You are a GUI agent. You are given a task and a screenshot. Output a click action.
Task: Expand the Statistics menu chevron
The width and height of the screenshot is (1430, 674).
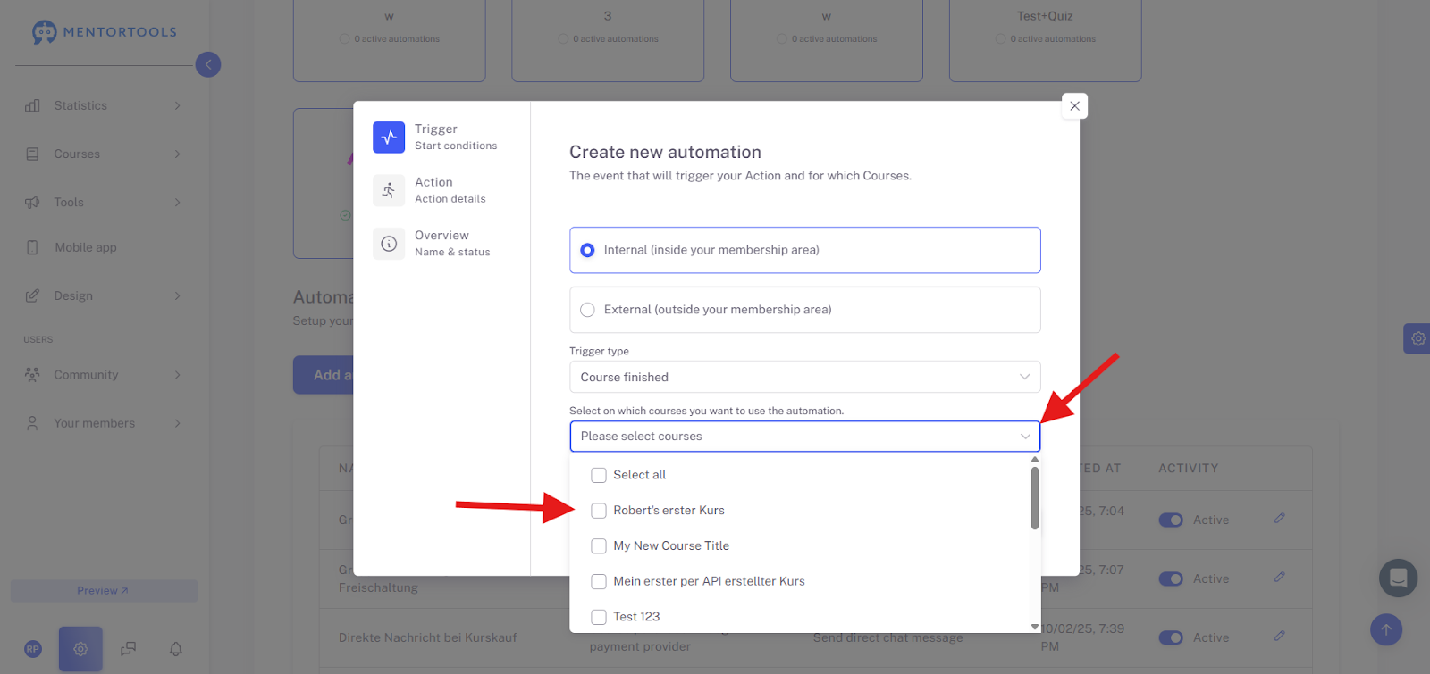177,105
